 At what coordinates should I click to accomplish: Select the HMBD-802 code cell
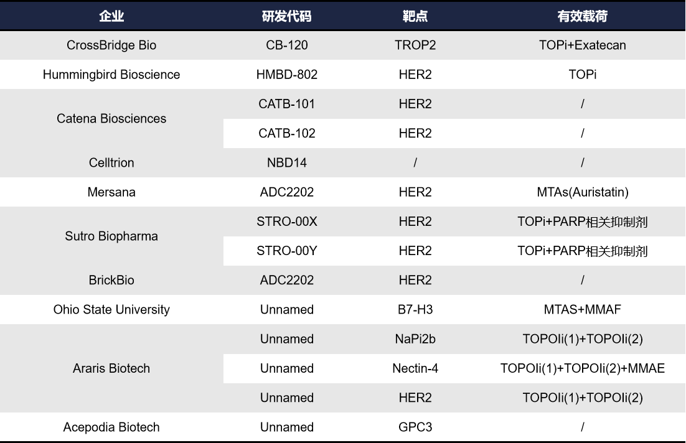pyautogui.click(x=286, y=75)
